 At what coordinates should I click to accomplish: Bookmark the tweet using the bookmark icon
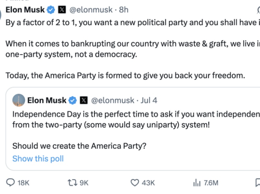coord(258,183)
